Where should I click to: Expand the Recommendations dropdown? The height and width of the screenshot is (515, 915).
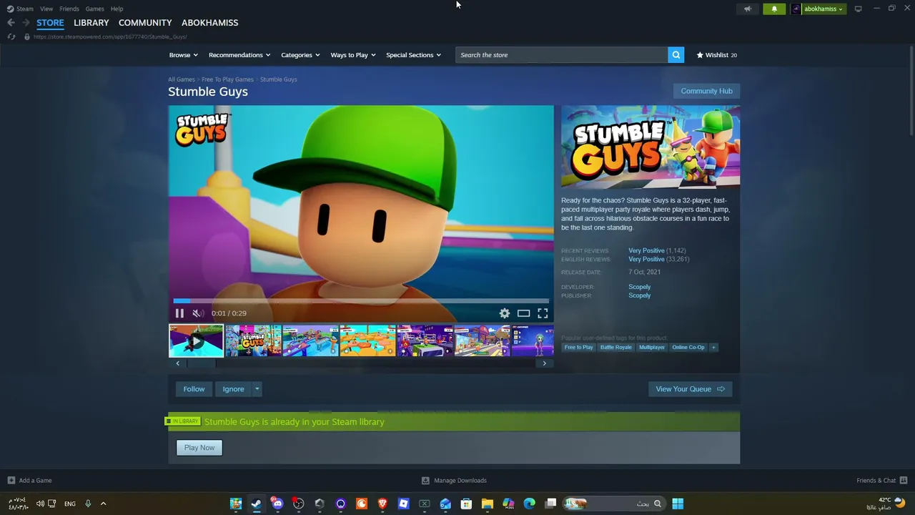239,55
